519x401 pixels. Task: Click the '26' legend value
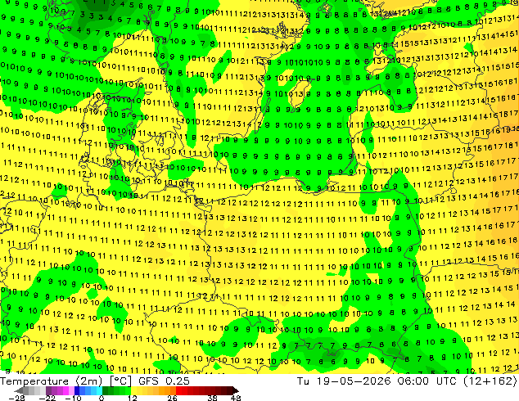point(172,398)
